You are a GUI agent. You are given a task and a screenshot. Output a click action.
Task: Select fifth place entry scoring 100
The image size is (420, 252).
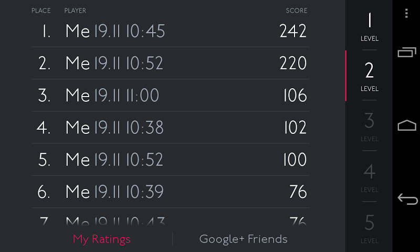coord(171,160)
